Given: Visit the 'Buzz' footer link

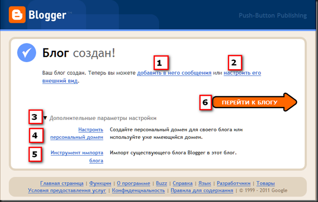Looking at the screenshot, I should (x=161, y=183).
